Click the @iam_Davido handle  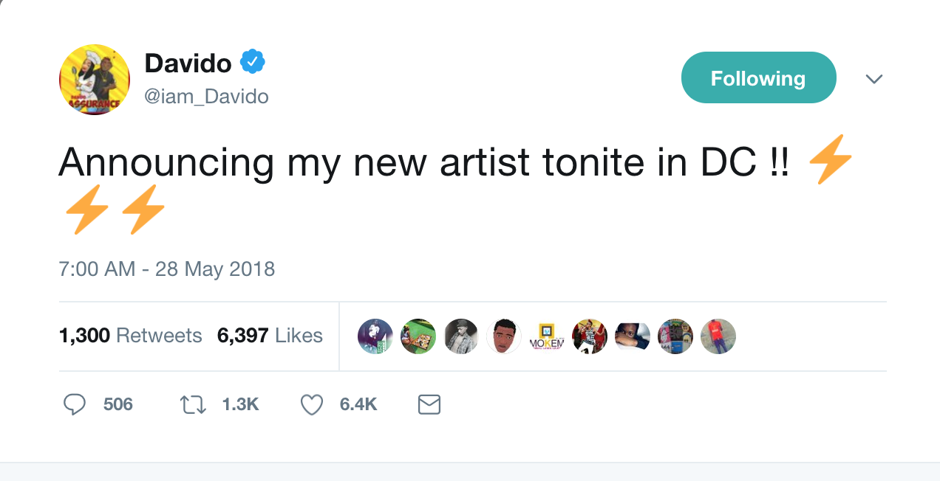pos(206,97)
